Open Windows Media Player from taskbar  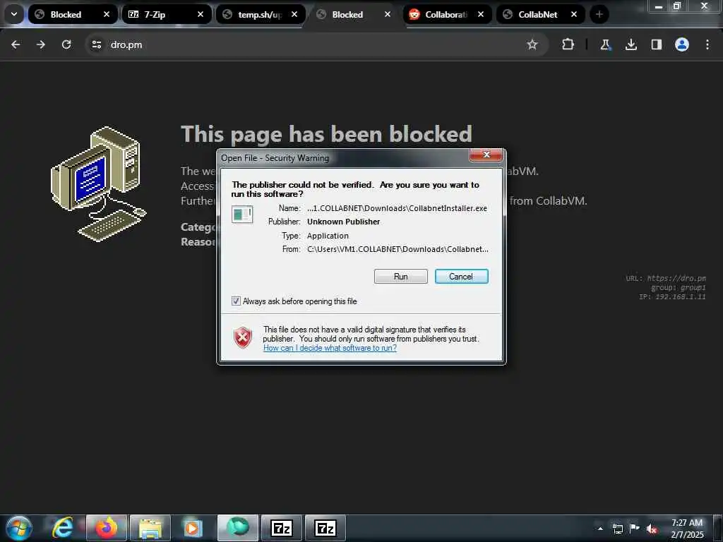coord(193,528)
